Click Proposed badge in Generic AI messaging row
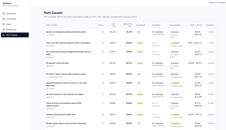Screen dimensions: 226x130 point(174,32)
